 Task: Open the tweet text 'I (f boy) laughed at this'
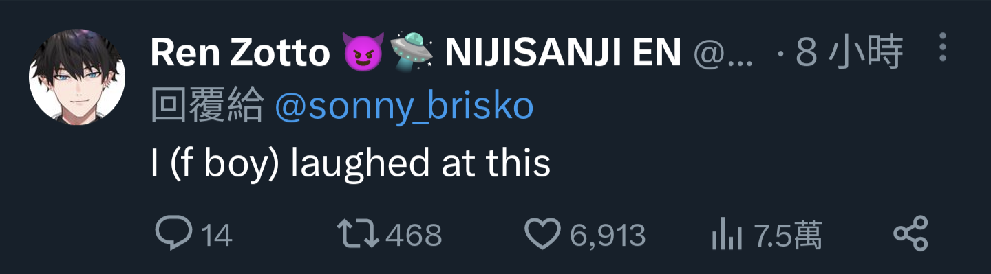coord(350,164)
